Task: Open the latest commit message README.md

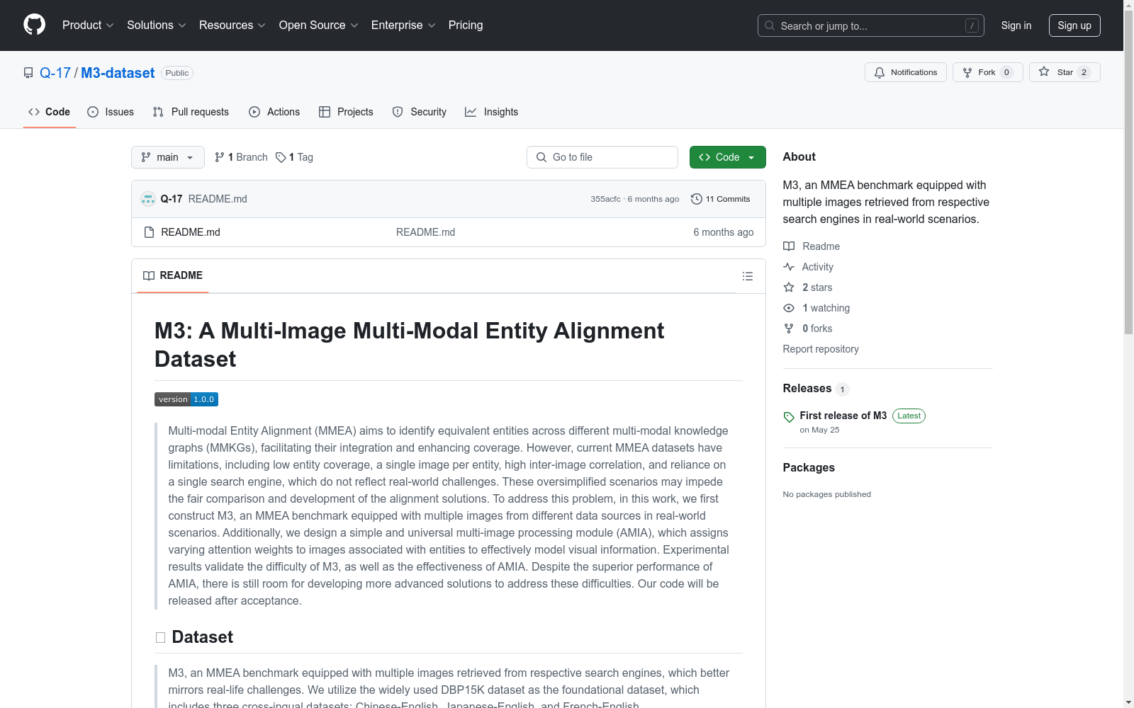Action: pos(218,199)
